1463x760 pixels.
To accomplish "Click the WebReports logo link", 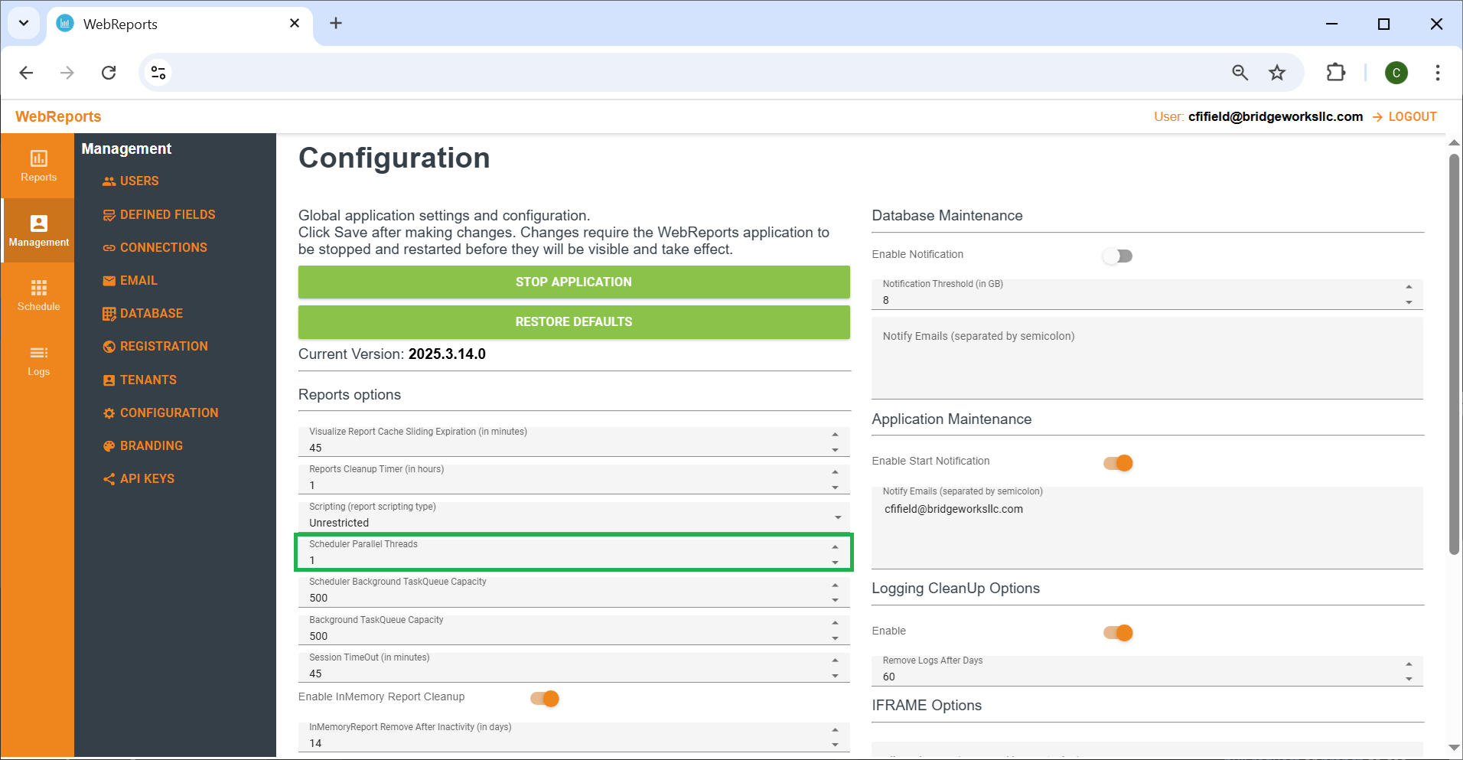I will point(58,117).
